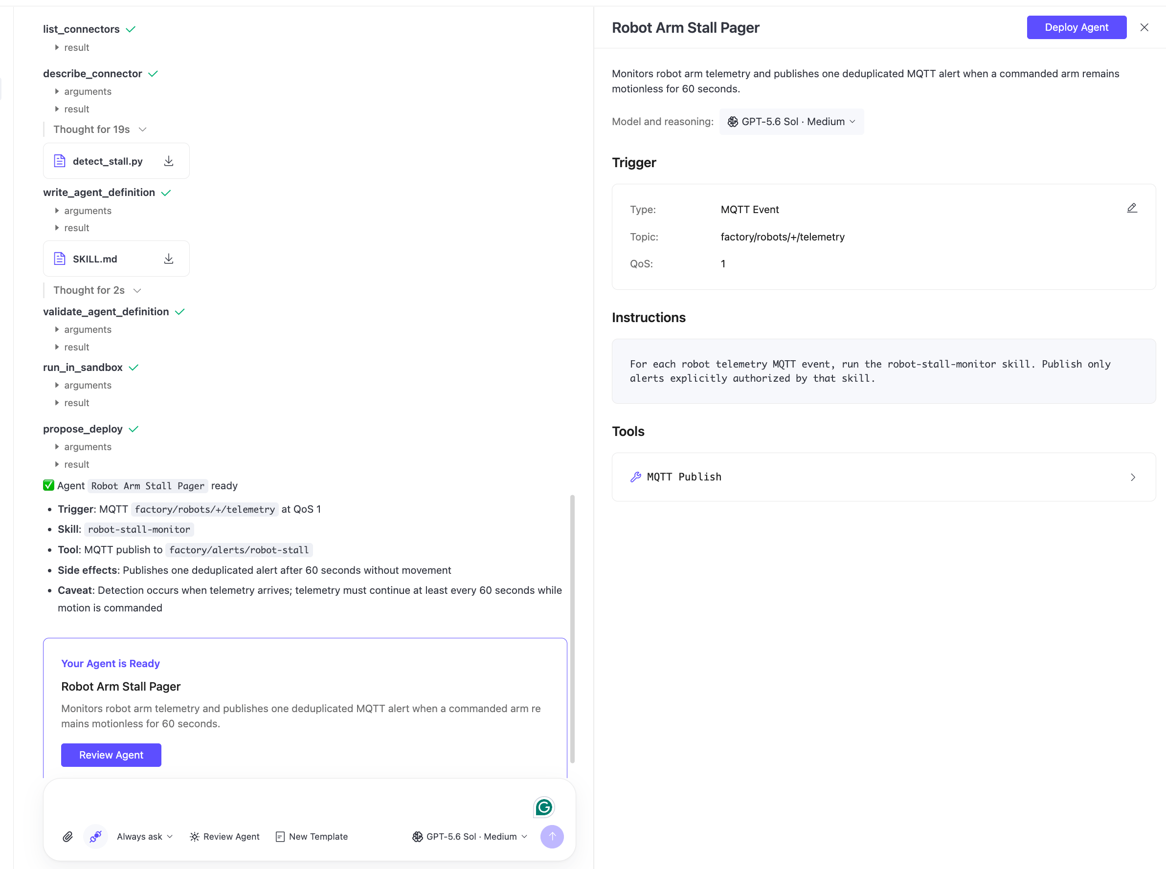Expand result under run_in_sandbox

pos(72,403)
